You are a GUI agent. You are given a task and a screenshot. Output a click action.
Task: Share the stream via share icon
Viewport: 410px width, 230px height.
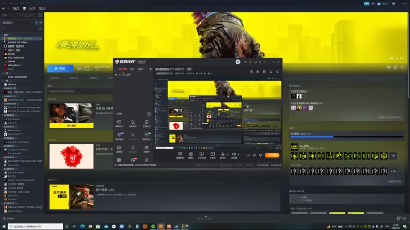(277, 72)
